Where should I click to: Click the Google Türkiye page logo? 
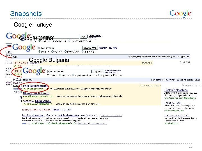pyautogui.click(x=18, y=36)
